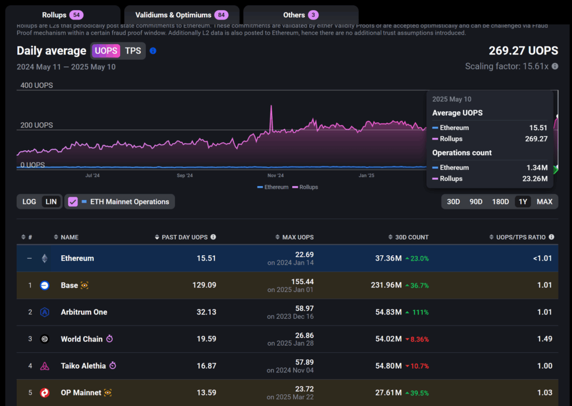
Task: Toggle the Rollups series in chart legend
Action: pos(306,187)
